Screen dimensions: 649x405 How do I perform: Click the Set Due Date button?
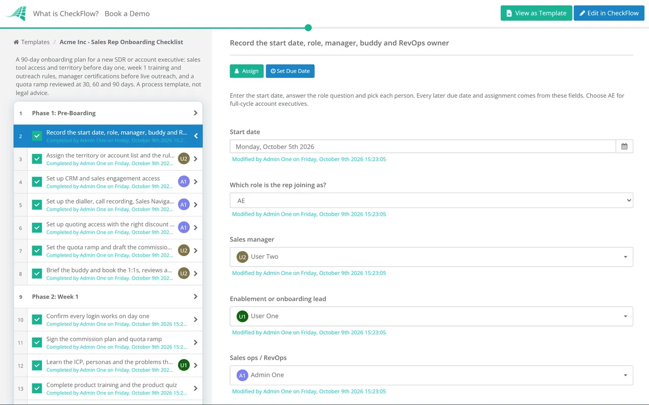(290, 71)
